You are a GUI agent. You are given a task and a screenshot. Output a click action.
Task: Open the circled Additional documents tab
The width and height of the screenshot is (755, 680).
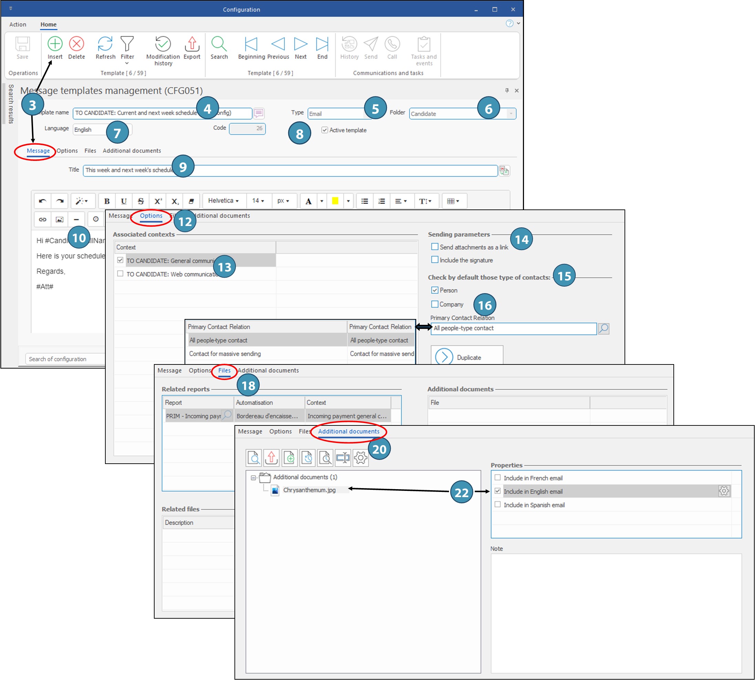pyautogui.click(x=348, y=432)
